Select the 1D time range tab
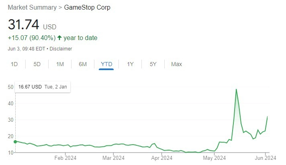The image size is (286, 165). pyautogui.click(x=14, y=64)
